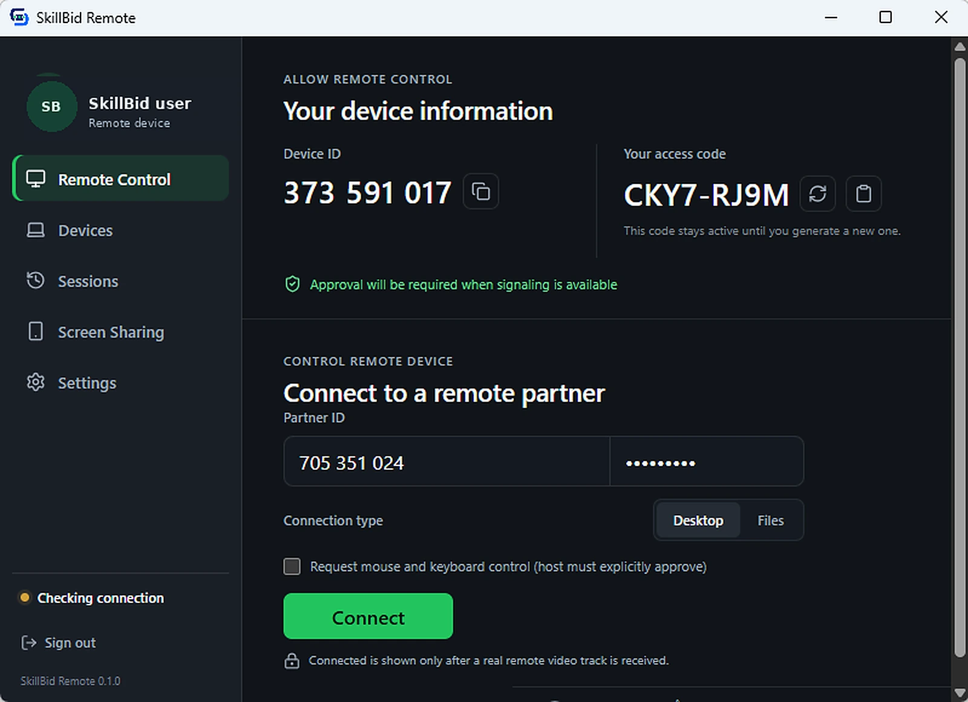The height and width of the screenshot is (702, 968).
Task: Click the vertical scrollbar thumb
Action: click(960, 357)
